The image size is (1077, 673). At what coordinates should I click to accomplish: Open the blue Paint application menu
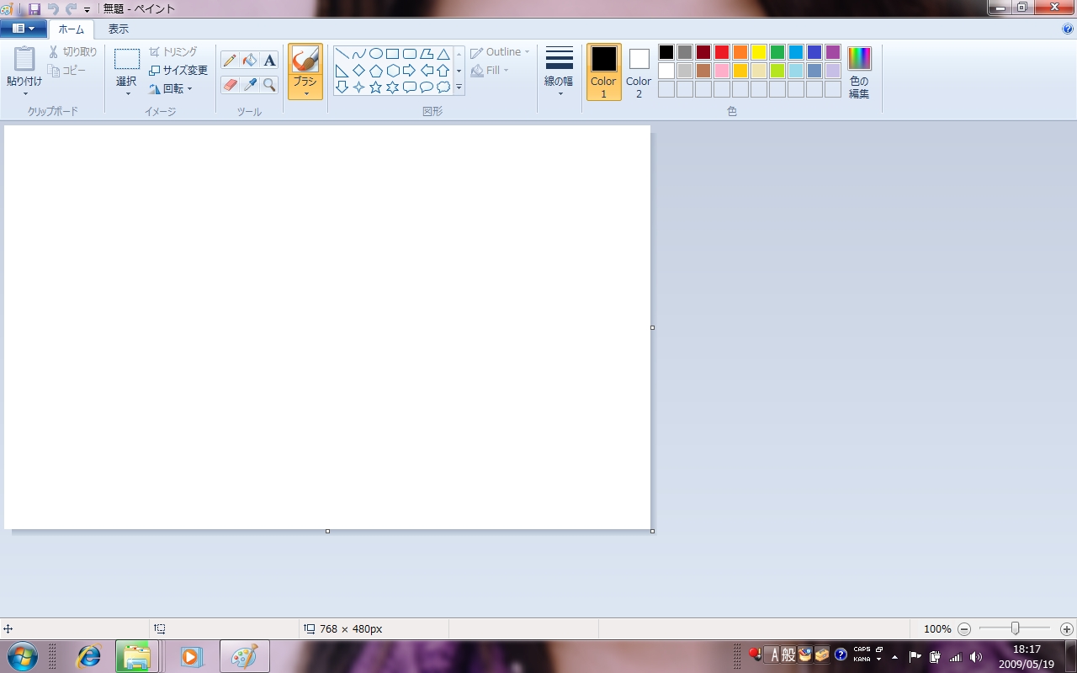coord(24,29)
